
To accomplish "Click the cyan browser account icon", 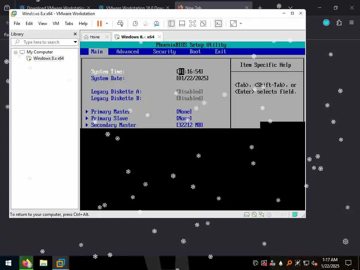I will [326, 22].
